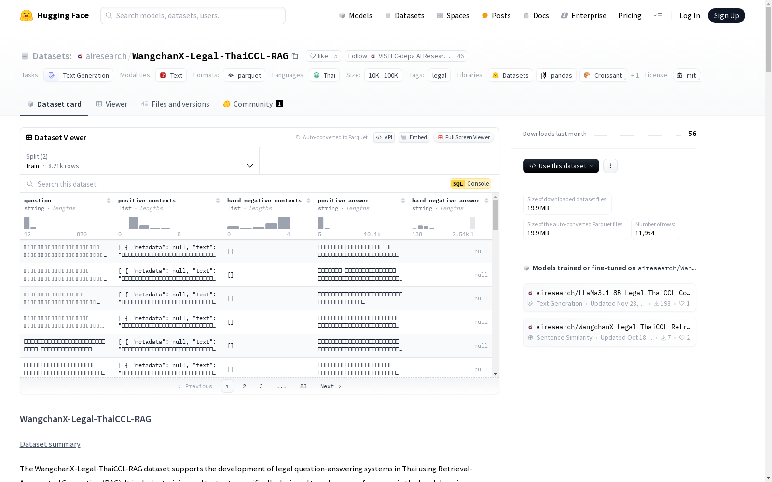Expand the Split selector dropdown
Screen dimensions: 772x482
click(x=140, y=161)
